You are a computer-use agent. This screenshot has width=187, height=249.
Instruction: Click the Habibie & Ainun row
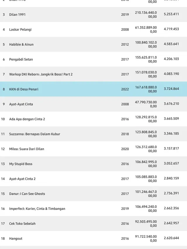click(x=93, y=44)
